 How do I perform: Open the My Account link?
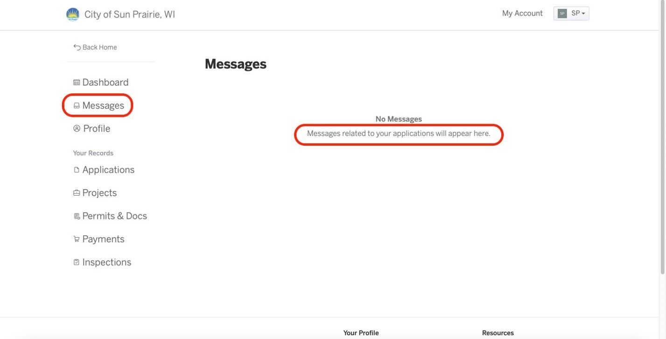click(x=522, y=14)
